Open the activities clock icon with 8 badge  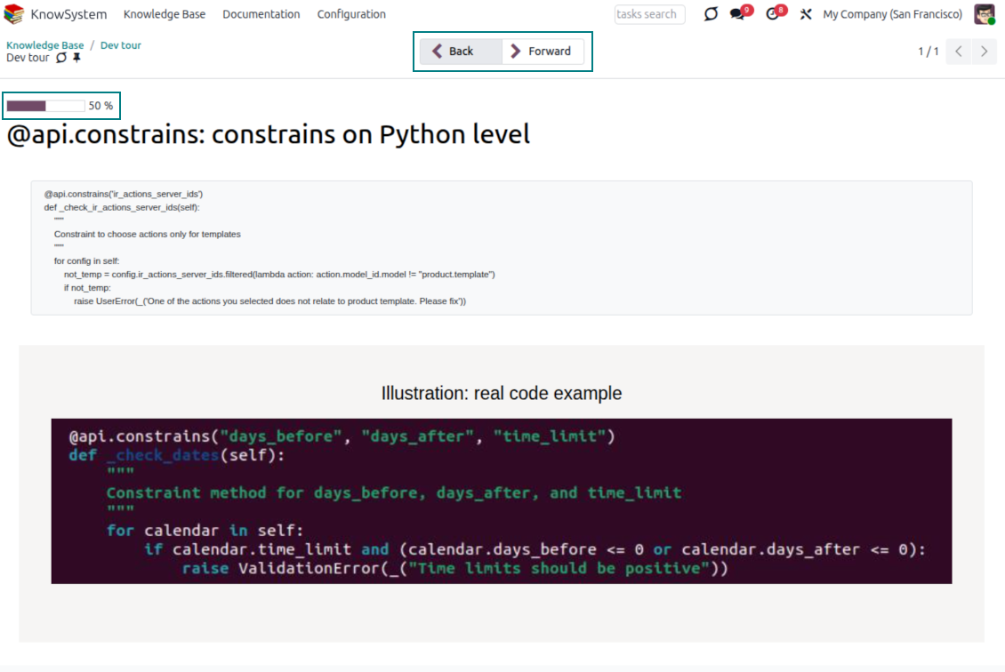pos(772,14)
